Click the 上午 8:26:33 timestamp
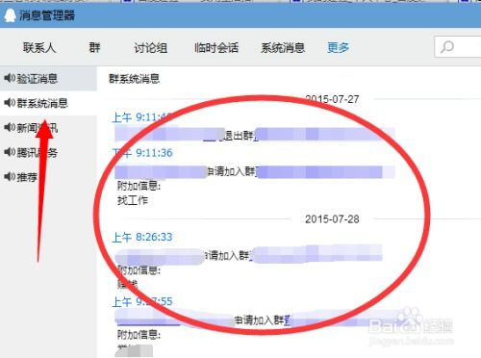 pyautogui.click(x=142, y=237)
